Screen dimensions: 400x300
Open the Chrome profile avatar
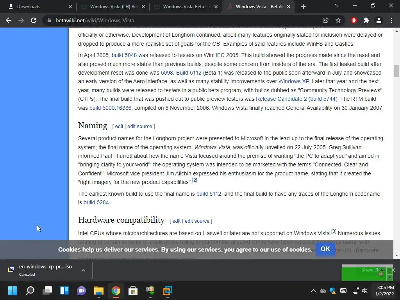(x=379, y=20)
